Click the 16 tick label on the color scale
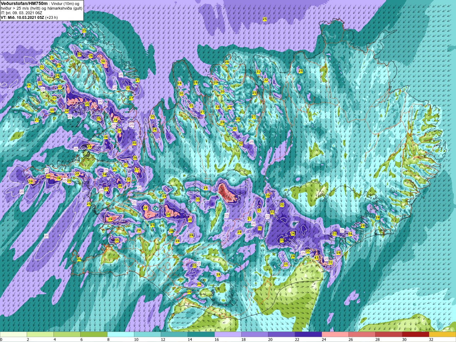Viewport: 456px width, 342px height. (x=217, y=340)
